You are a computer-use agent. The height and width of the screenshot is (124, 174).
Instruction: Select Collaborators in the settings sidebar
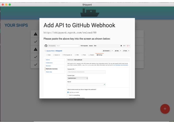pos(55,63)
